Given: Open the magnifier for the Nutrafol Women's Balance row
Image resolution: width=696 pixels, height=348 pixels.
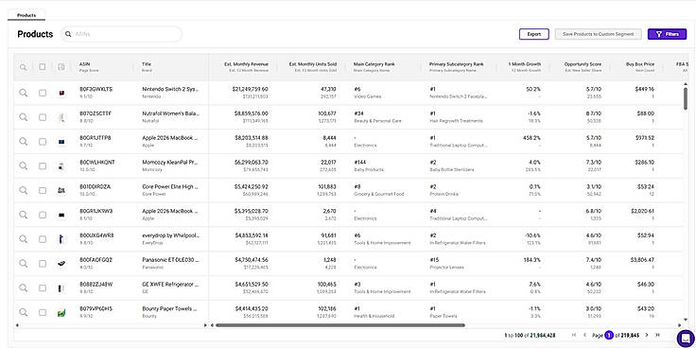Looking at the screenshot, I should click(x=23, y=116).
